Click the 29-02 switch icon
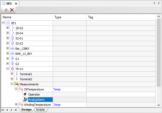The width and height of the screenshot is (162, 113). pyautogui.click(x=12, y=28)
